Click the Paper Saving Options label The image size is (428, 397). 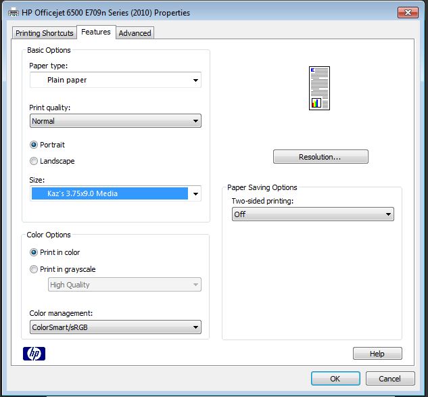coord(262,187)
